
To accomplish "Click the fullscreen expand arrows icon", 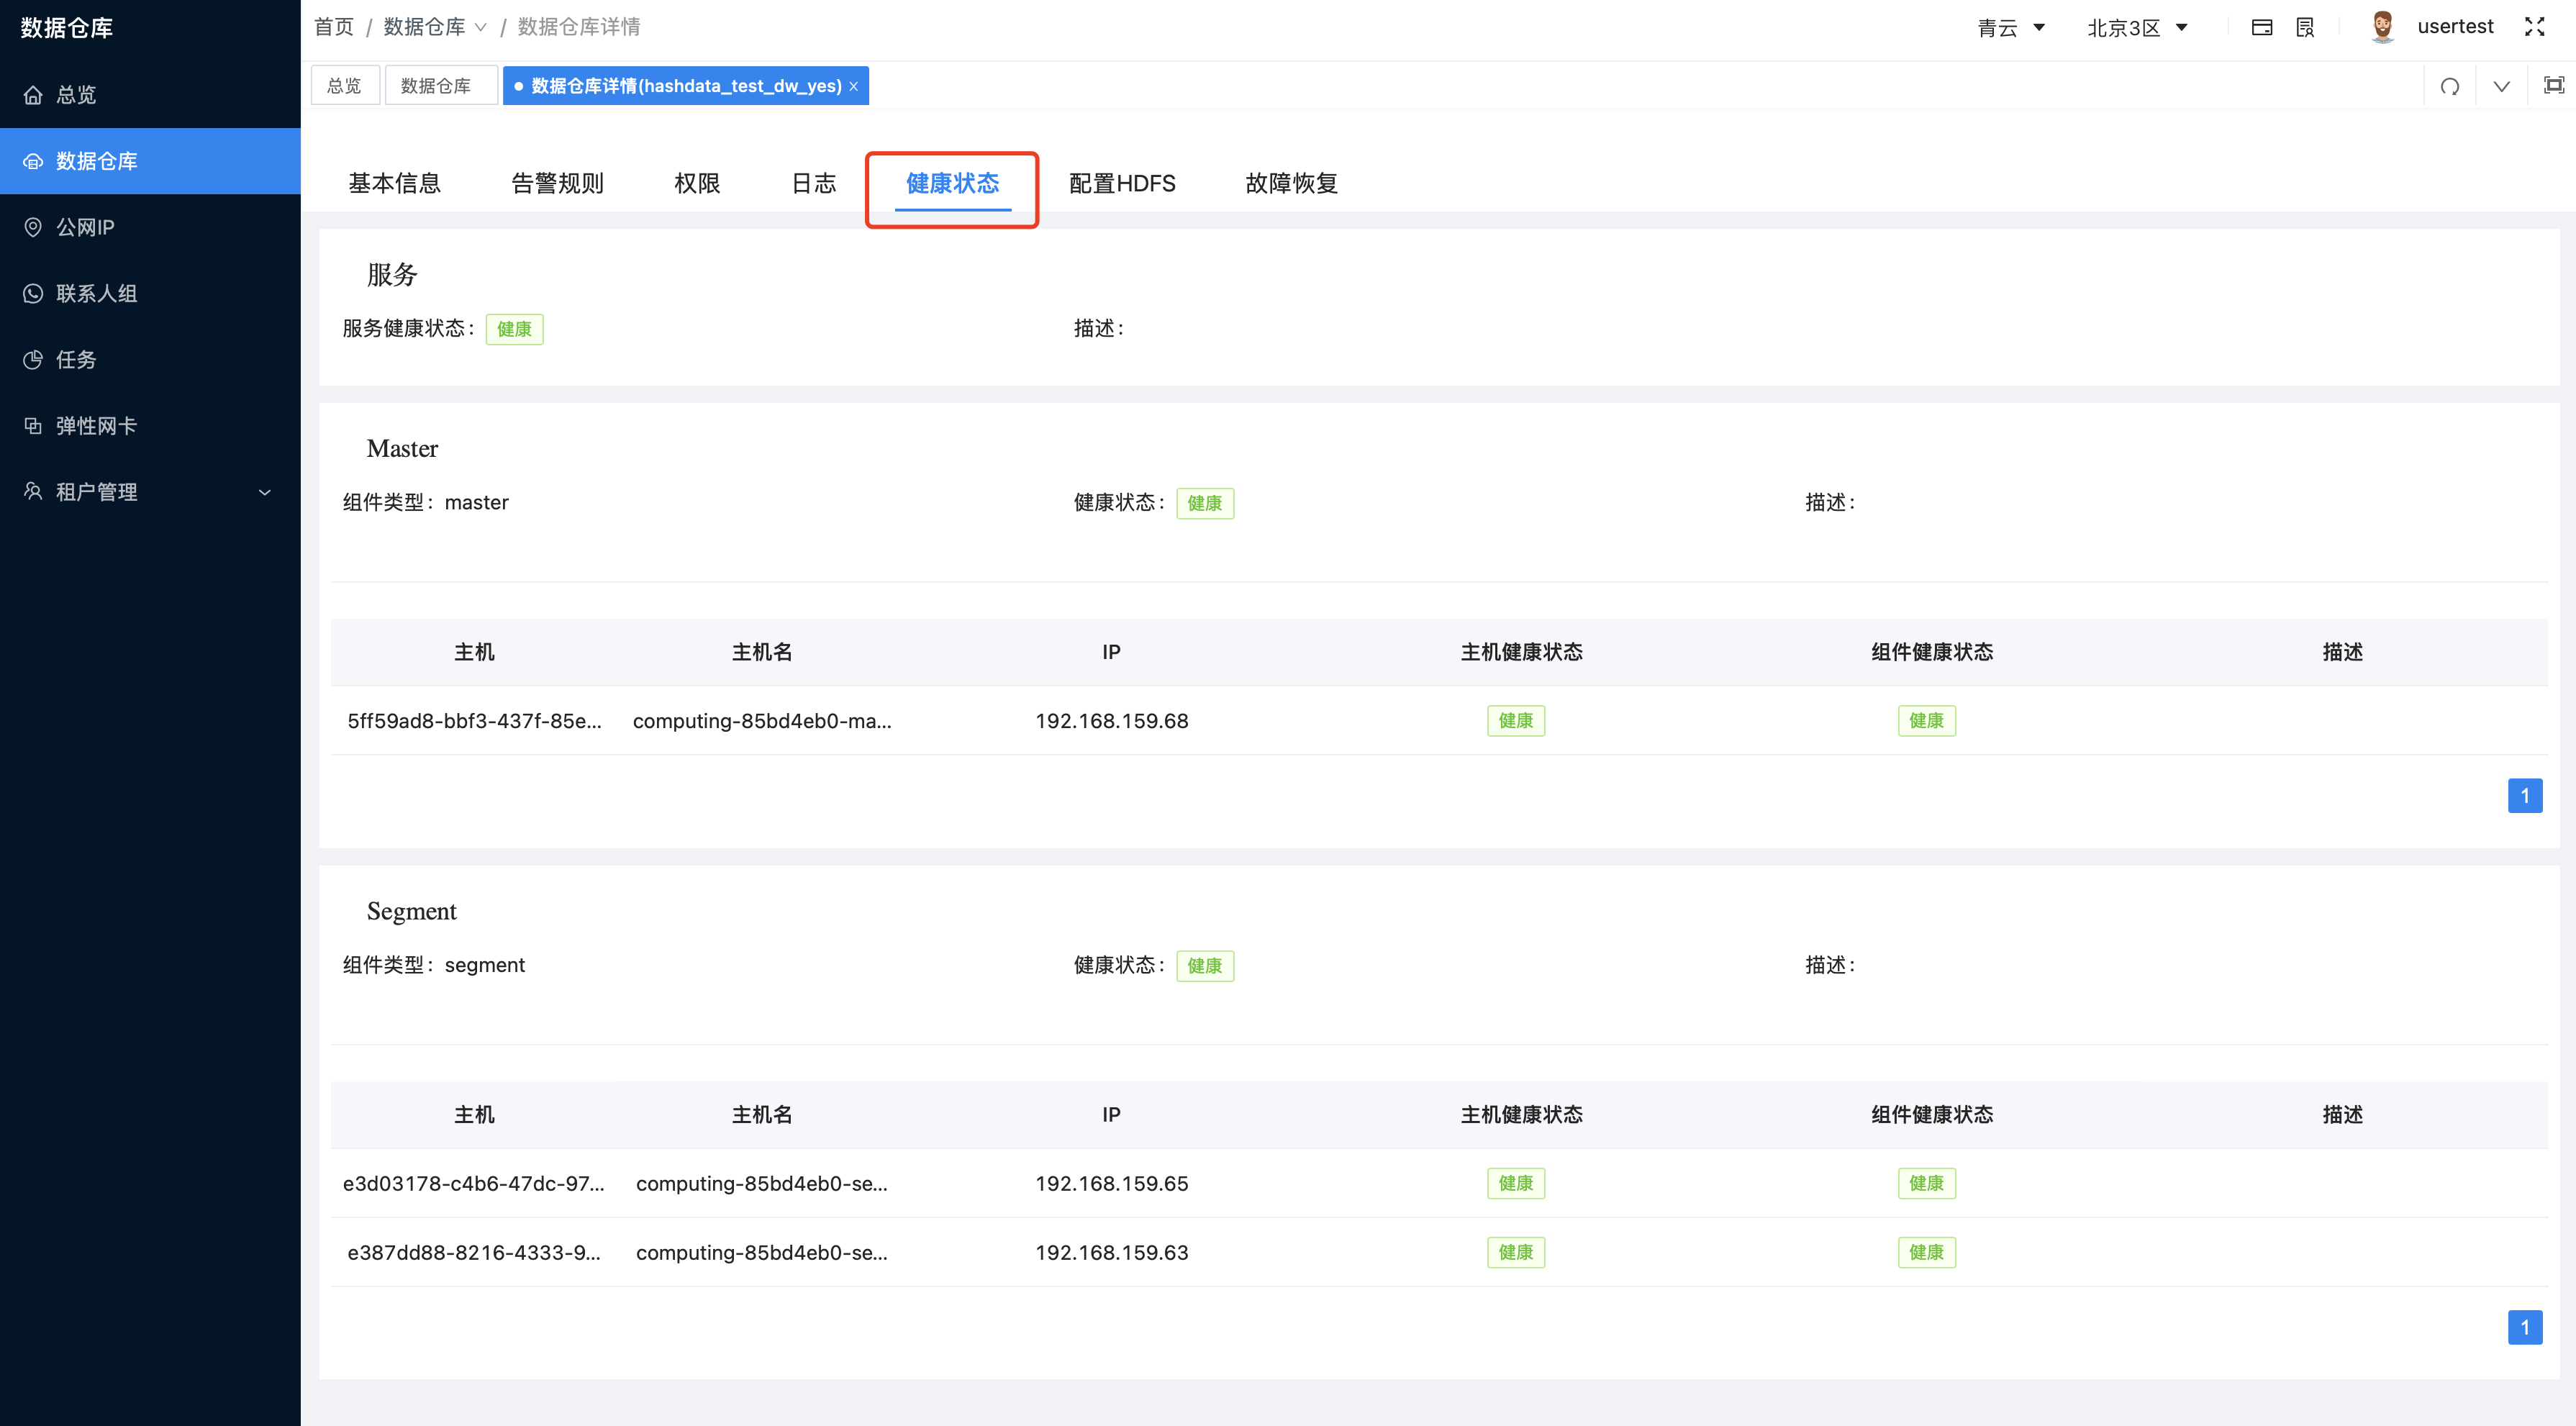I will (2536, 27).
